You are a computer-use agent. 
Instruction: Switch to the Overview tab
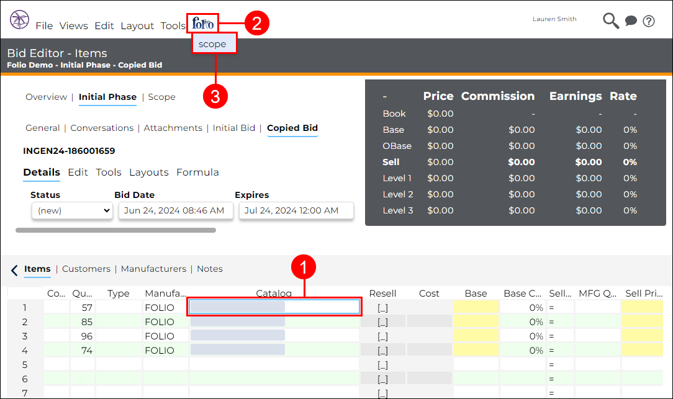coord(46,97)
